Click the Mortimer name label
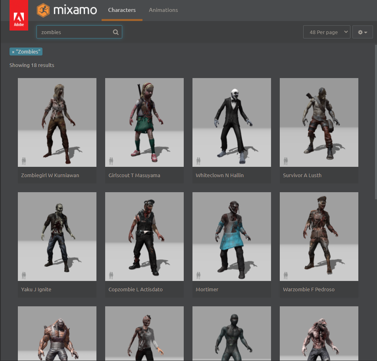The image size is (377, 361). [207, 289]
